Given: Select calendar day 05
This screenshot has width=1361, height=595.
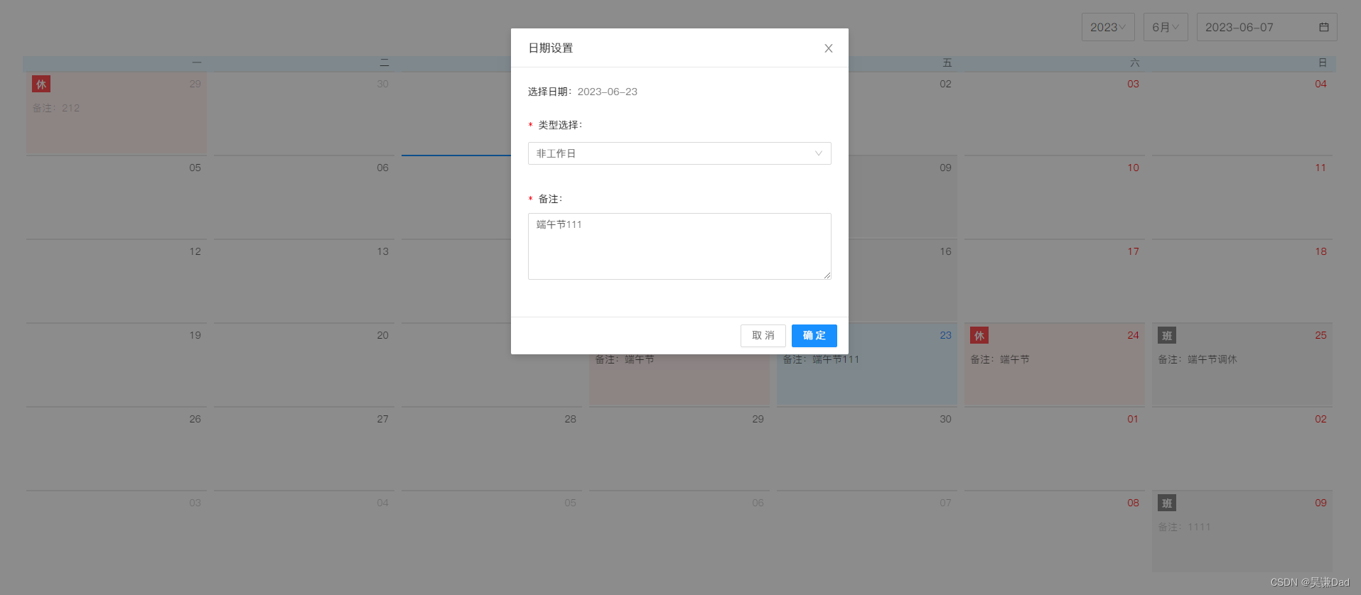Looking at the screenshot, I should [117, 197].
